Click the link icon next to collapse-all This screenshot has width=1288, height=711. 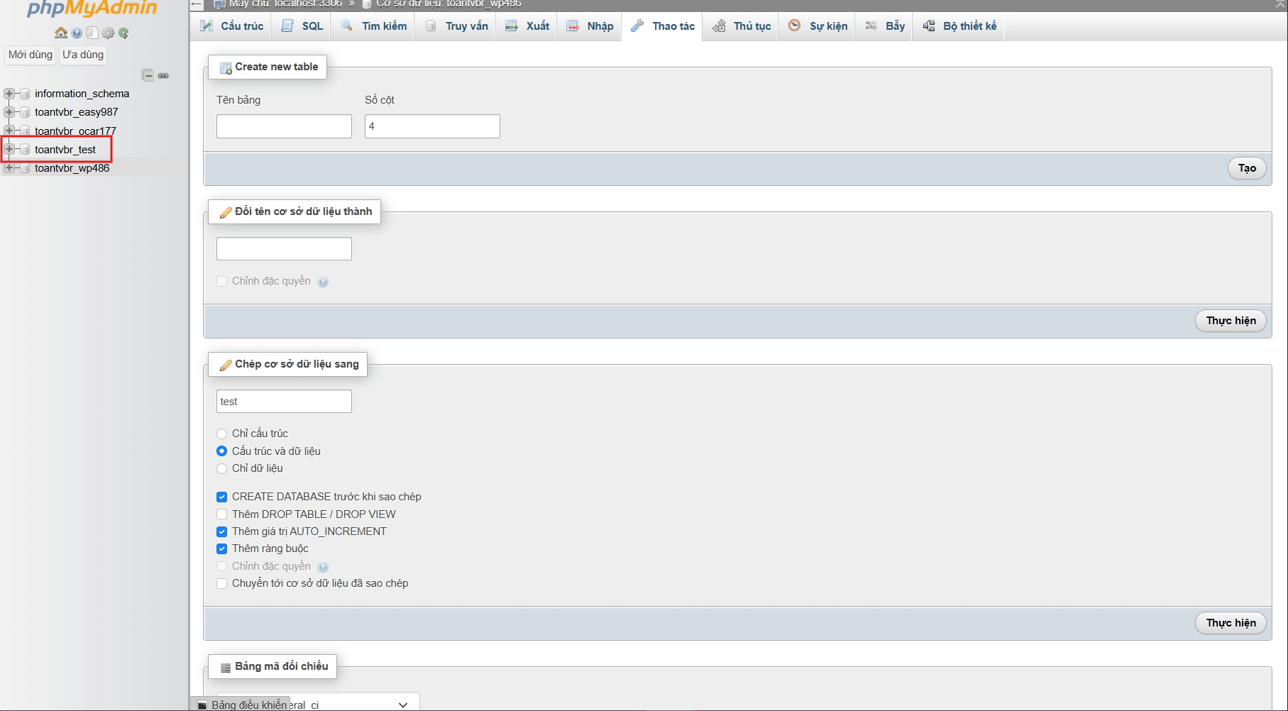[x=164, y=75]
